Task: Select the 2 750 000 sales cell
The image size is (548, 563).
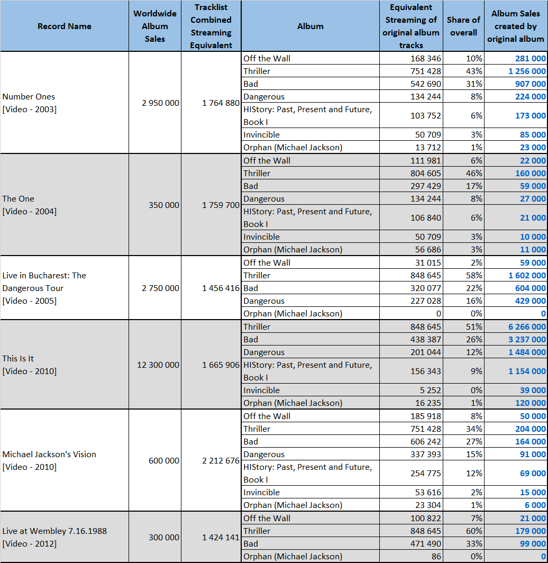Action: [x=155, y=288]
